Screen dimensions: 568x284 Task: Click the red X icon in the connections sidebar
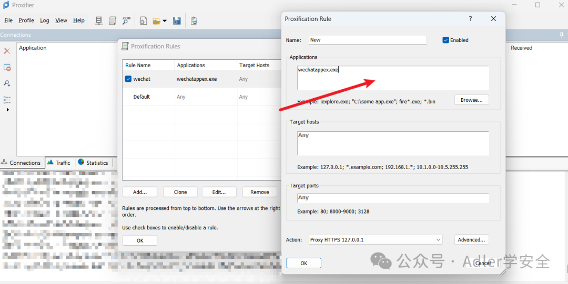pos(7,51)
